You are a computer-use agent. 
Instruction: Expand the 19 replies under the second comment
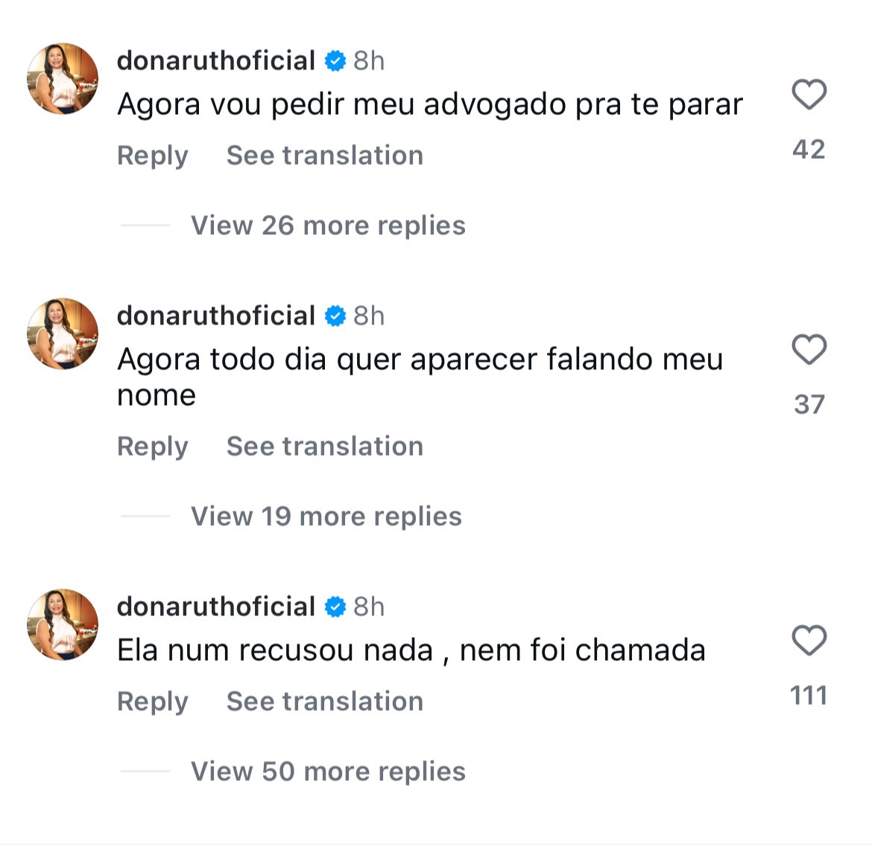325,515
